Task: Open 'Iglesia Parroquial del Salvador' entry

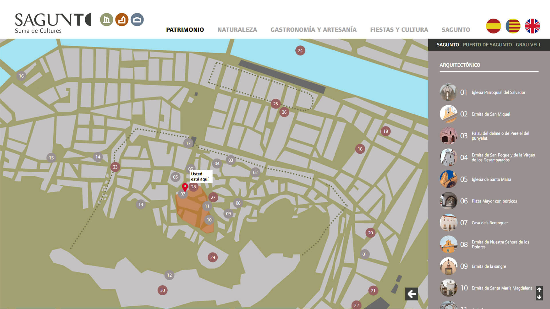Action: [499, 92]
